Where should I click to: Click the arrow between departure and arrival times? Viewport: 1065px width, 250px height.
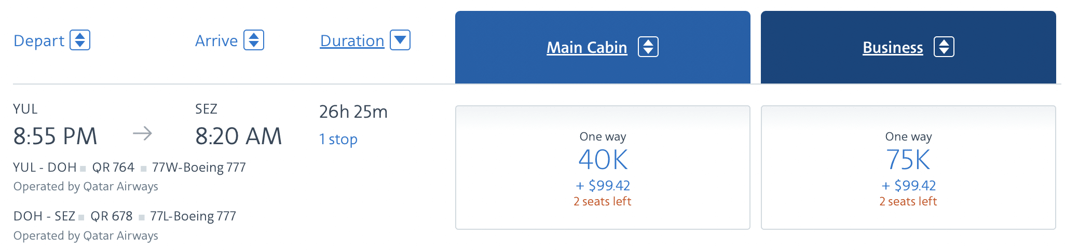[x=142, y=134]
